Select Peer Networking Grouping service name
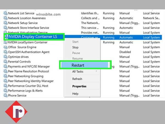Screen dimensions: 165x124 (x=26, y=76)
